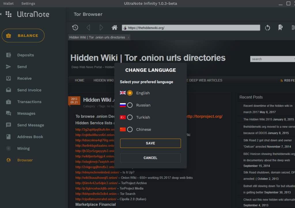This screenshot has height=208, width=295.
Task: Open 'BBC Horizon showing thehiddenwiki.org' post
Action: coord(269,157)
